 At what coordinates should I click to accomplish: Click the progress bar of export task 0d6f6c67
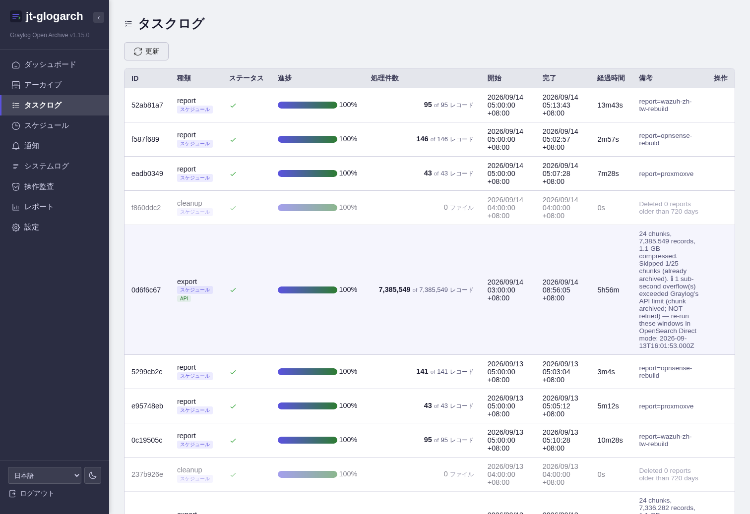[308, 290]
